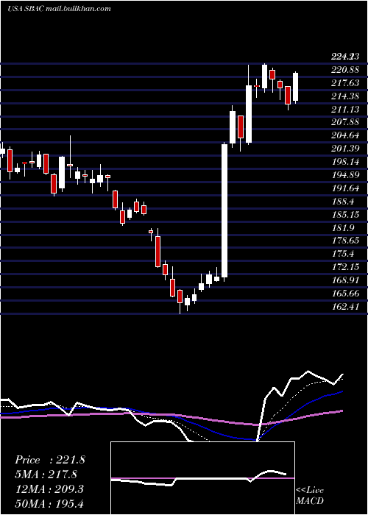
Task: Click the last white candlestick on the right
Action: (295, 87)
